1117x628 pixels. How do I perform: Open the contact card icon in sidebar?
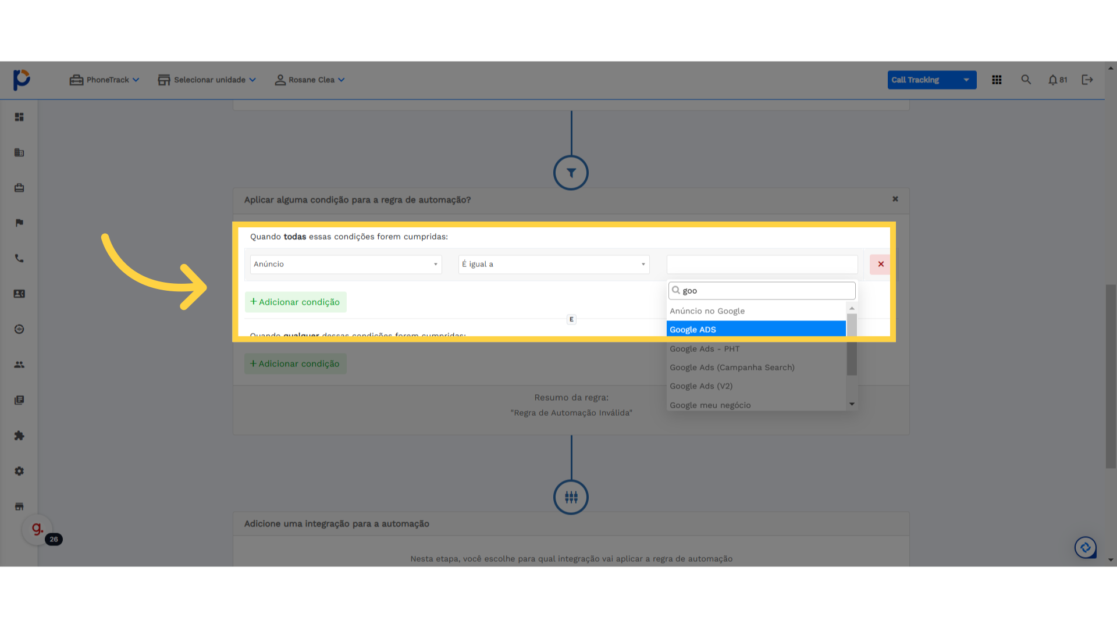[19, 294]
